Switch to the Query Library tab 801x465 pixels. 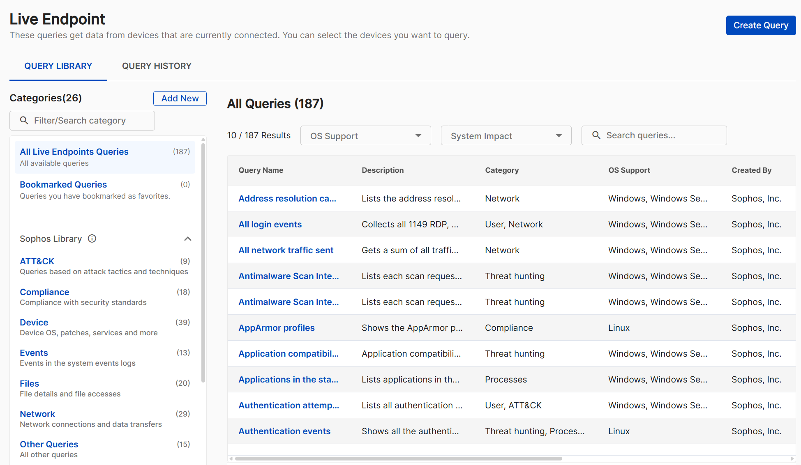point(58,66)
